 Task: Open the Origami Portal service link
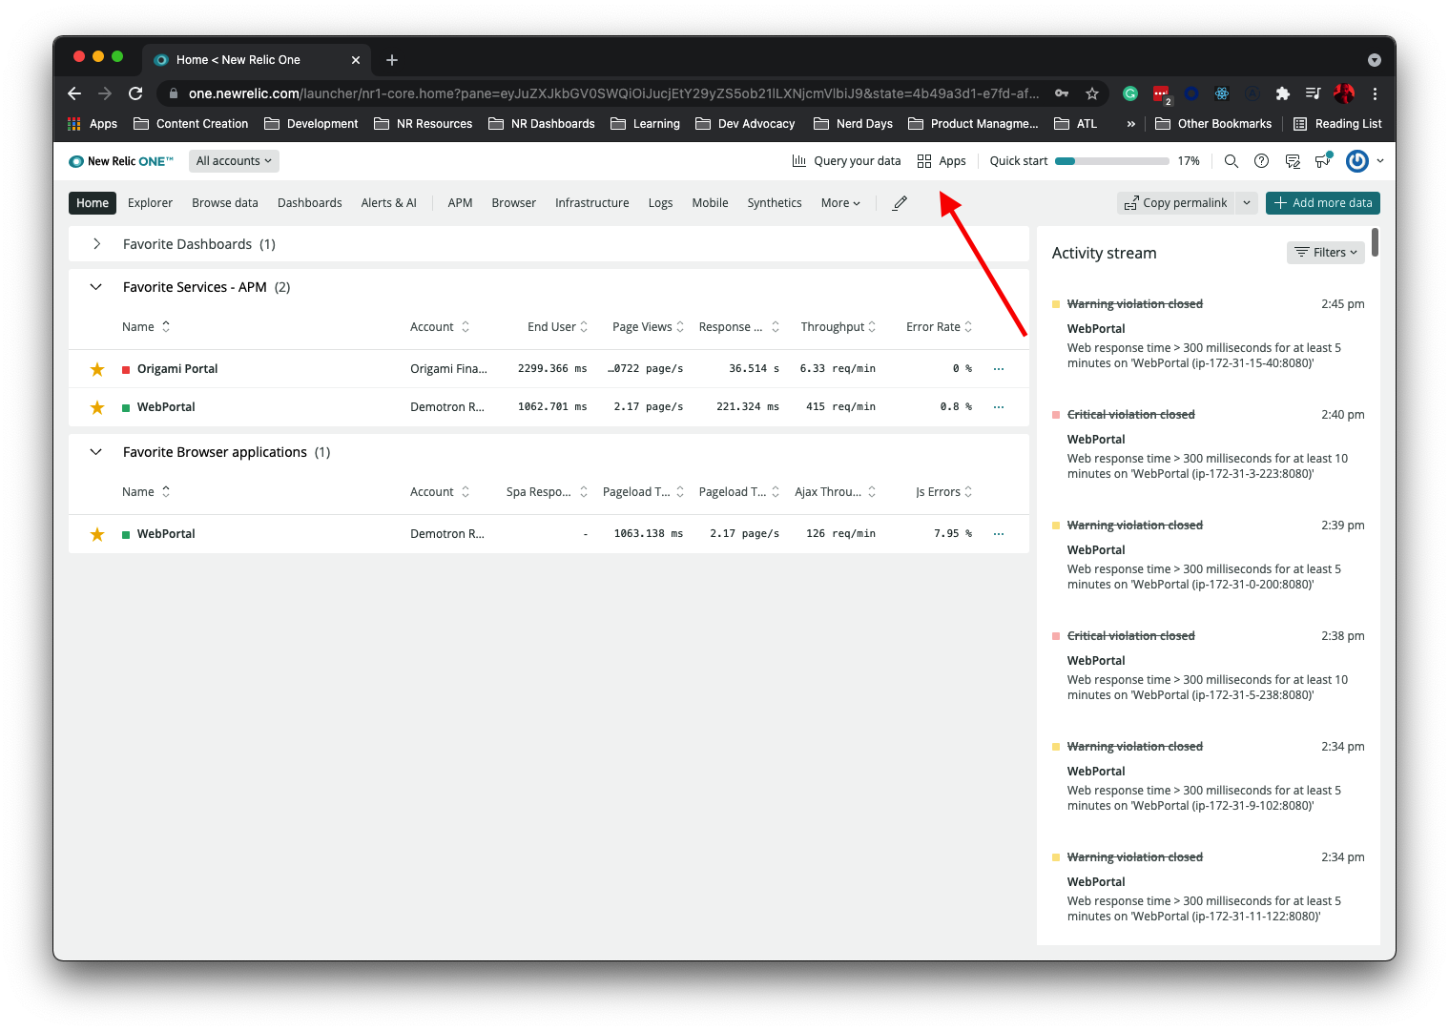click(x=177, y=369)
